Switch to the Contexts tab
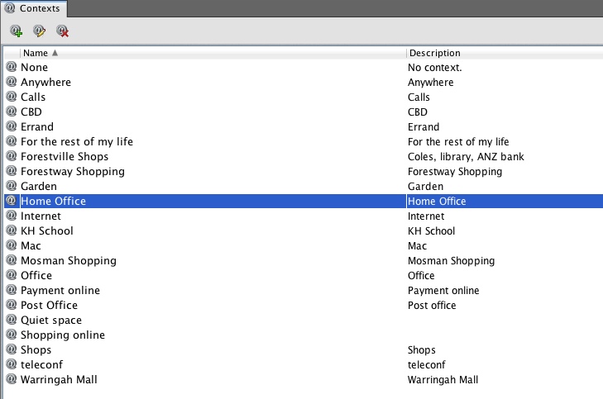 point(34,8)
